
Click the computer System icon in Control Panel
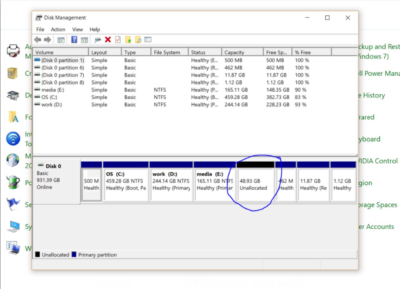point(13,226)
